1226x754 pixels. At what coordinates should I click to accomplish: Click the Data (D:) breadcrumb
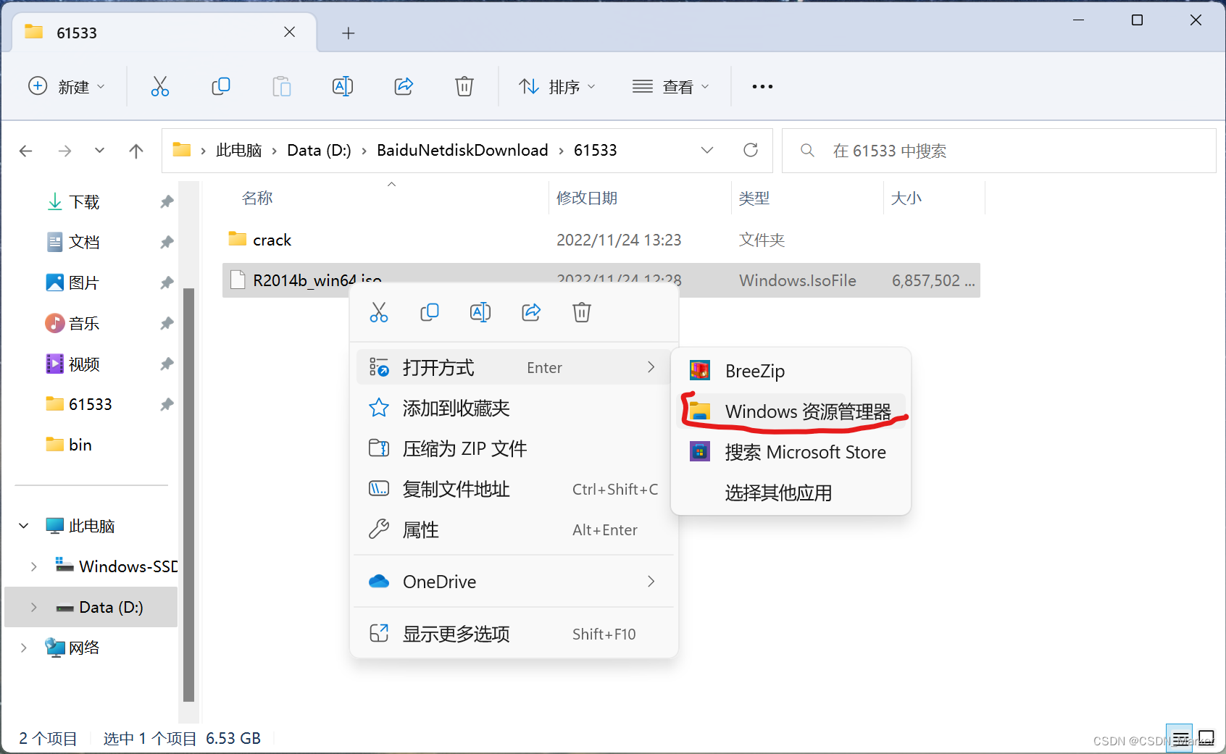(319, 150)
